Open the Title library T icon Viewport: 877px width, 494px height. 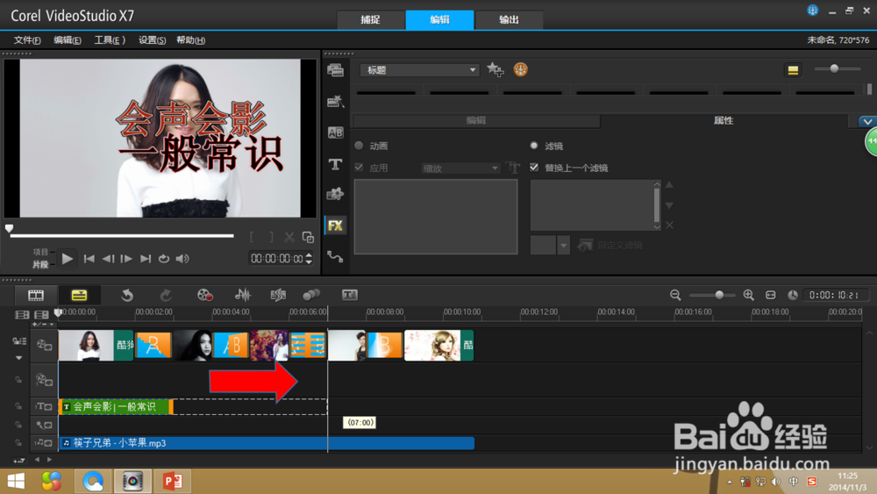(x=336, y=164)
